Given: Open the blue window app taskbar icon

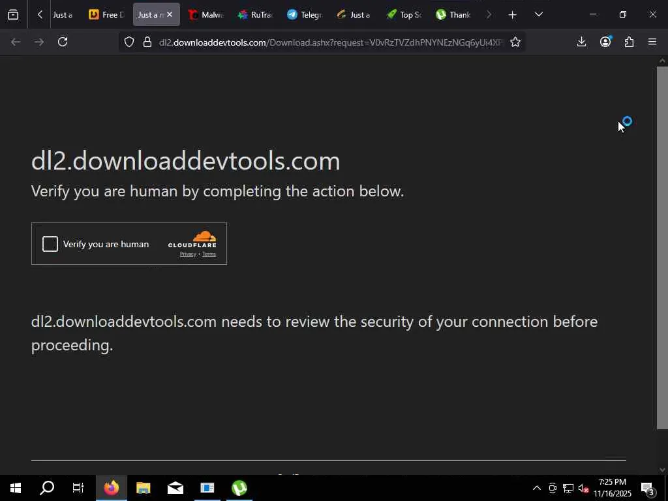Looking at the screenshot, I should (x=207, y=488).
